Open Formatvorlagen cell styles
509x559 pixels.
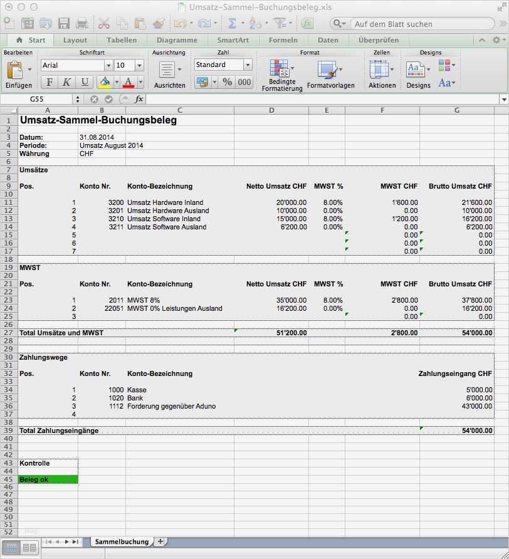pos(327,70)
